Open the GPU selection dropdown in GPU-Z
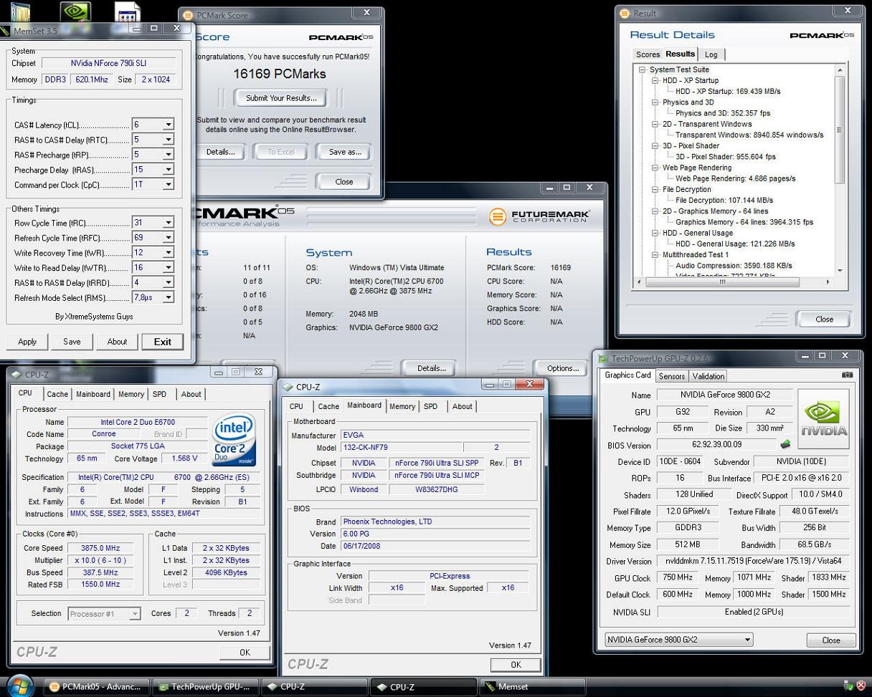The height and width of the screenshot is (697, 872). 678,640
